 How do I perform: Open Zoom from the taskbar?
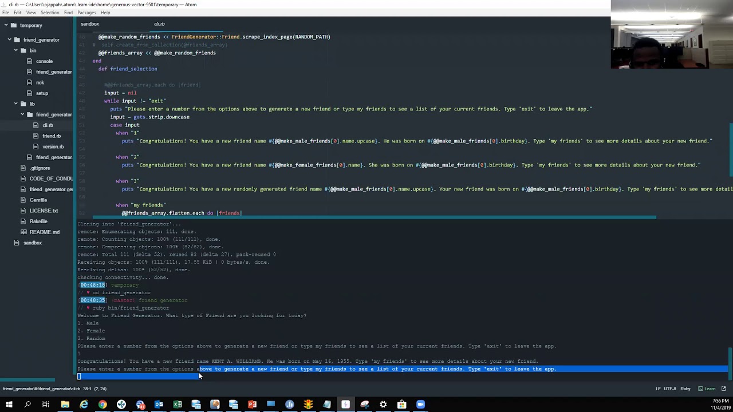pos(420,405)
